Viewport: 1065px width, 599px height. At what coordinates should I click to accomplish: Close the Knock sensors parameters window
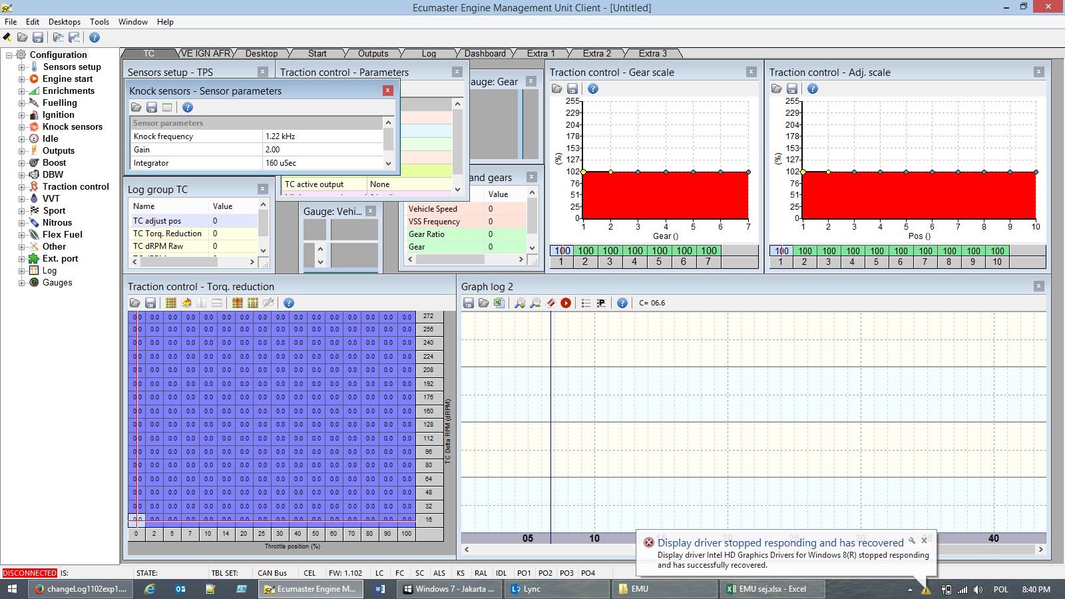click(x=387, y=91)
